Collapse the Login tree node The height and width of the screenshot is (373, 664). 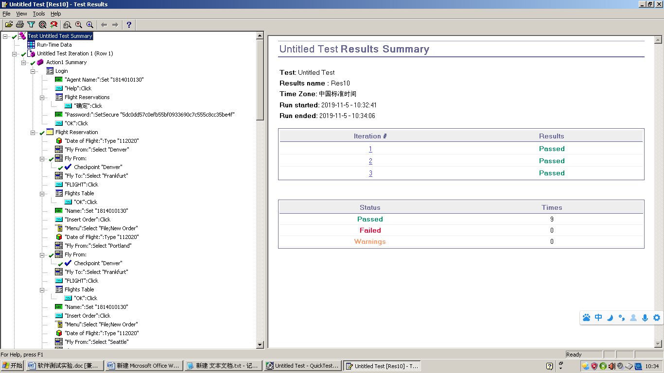(x=33, y=71)
